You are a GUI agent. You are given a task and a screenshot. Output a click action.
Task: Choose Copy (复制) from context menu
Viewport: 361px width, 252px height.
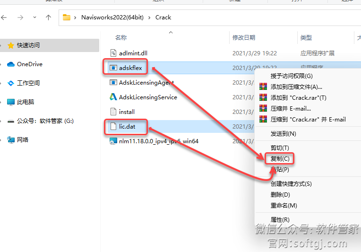279,158
